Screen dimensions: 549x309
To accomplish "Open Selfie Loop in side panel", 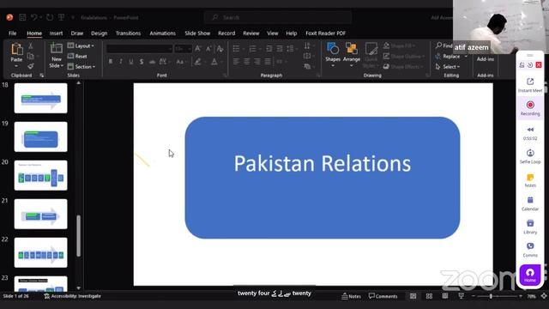I will pos(530,156).
